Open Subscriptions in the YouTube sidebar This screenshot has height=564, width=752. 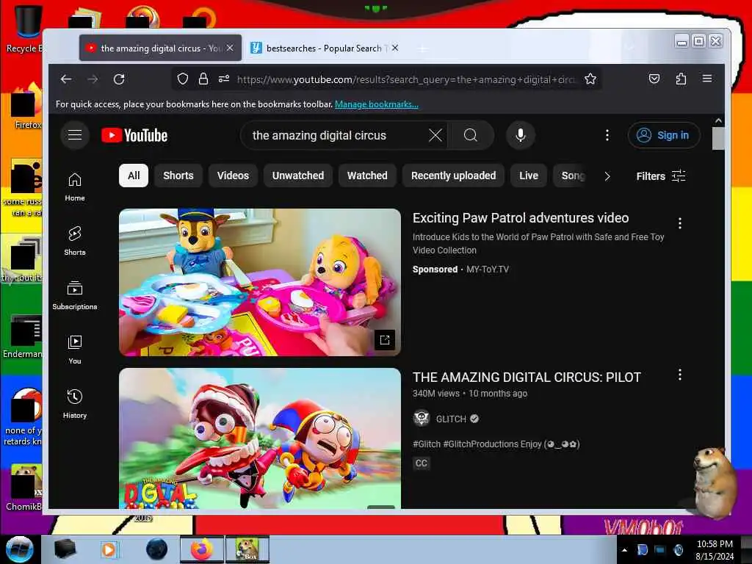click(x=75, y=295)
